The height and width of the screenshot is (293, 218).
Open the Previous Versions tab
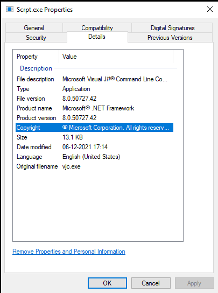(170, 38)
